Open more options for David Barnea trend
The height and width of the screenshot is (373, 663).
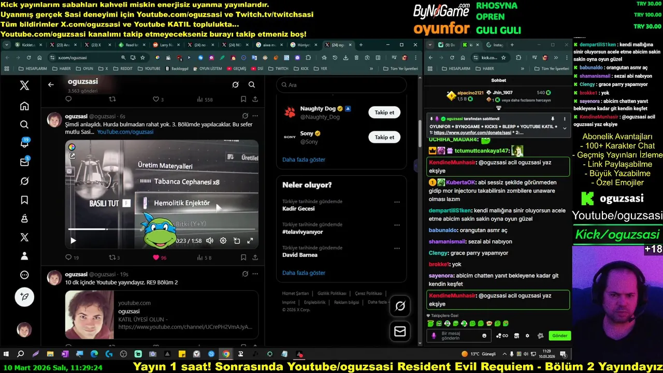(x=397, y=248)
